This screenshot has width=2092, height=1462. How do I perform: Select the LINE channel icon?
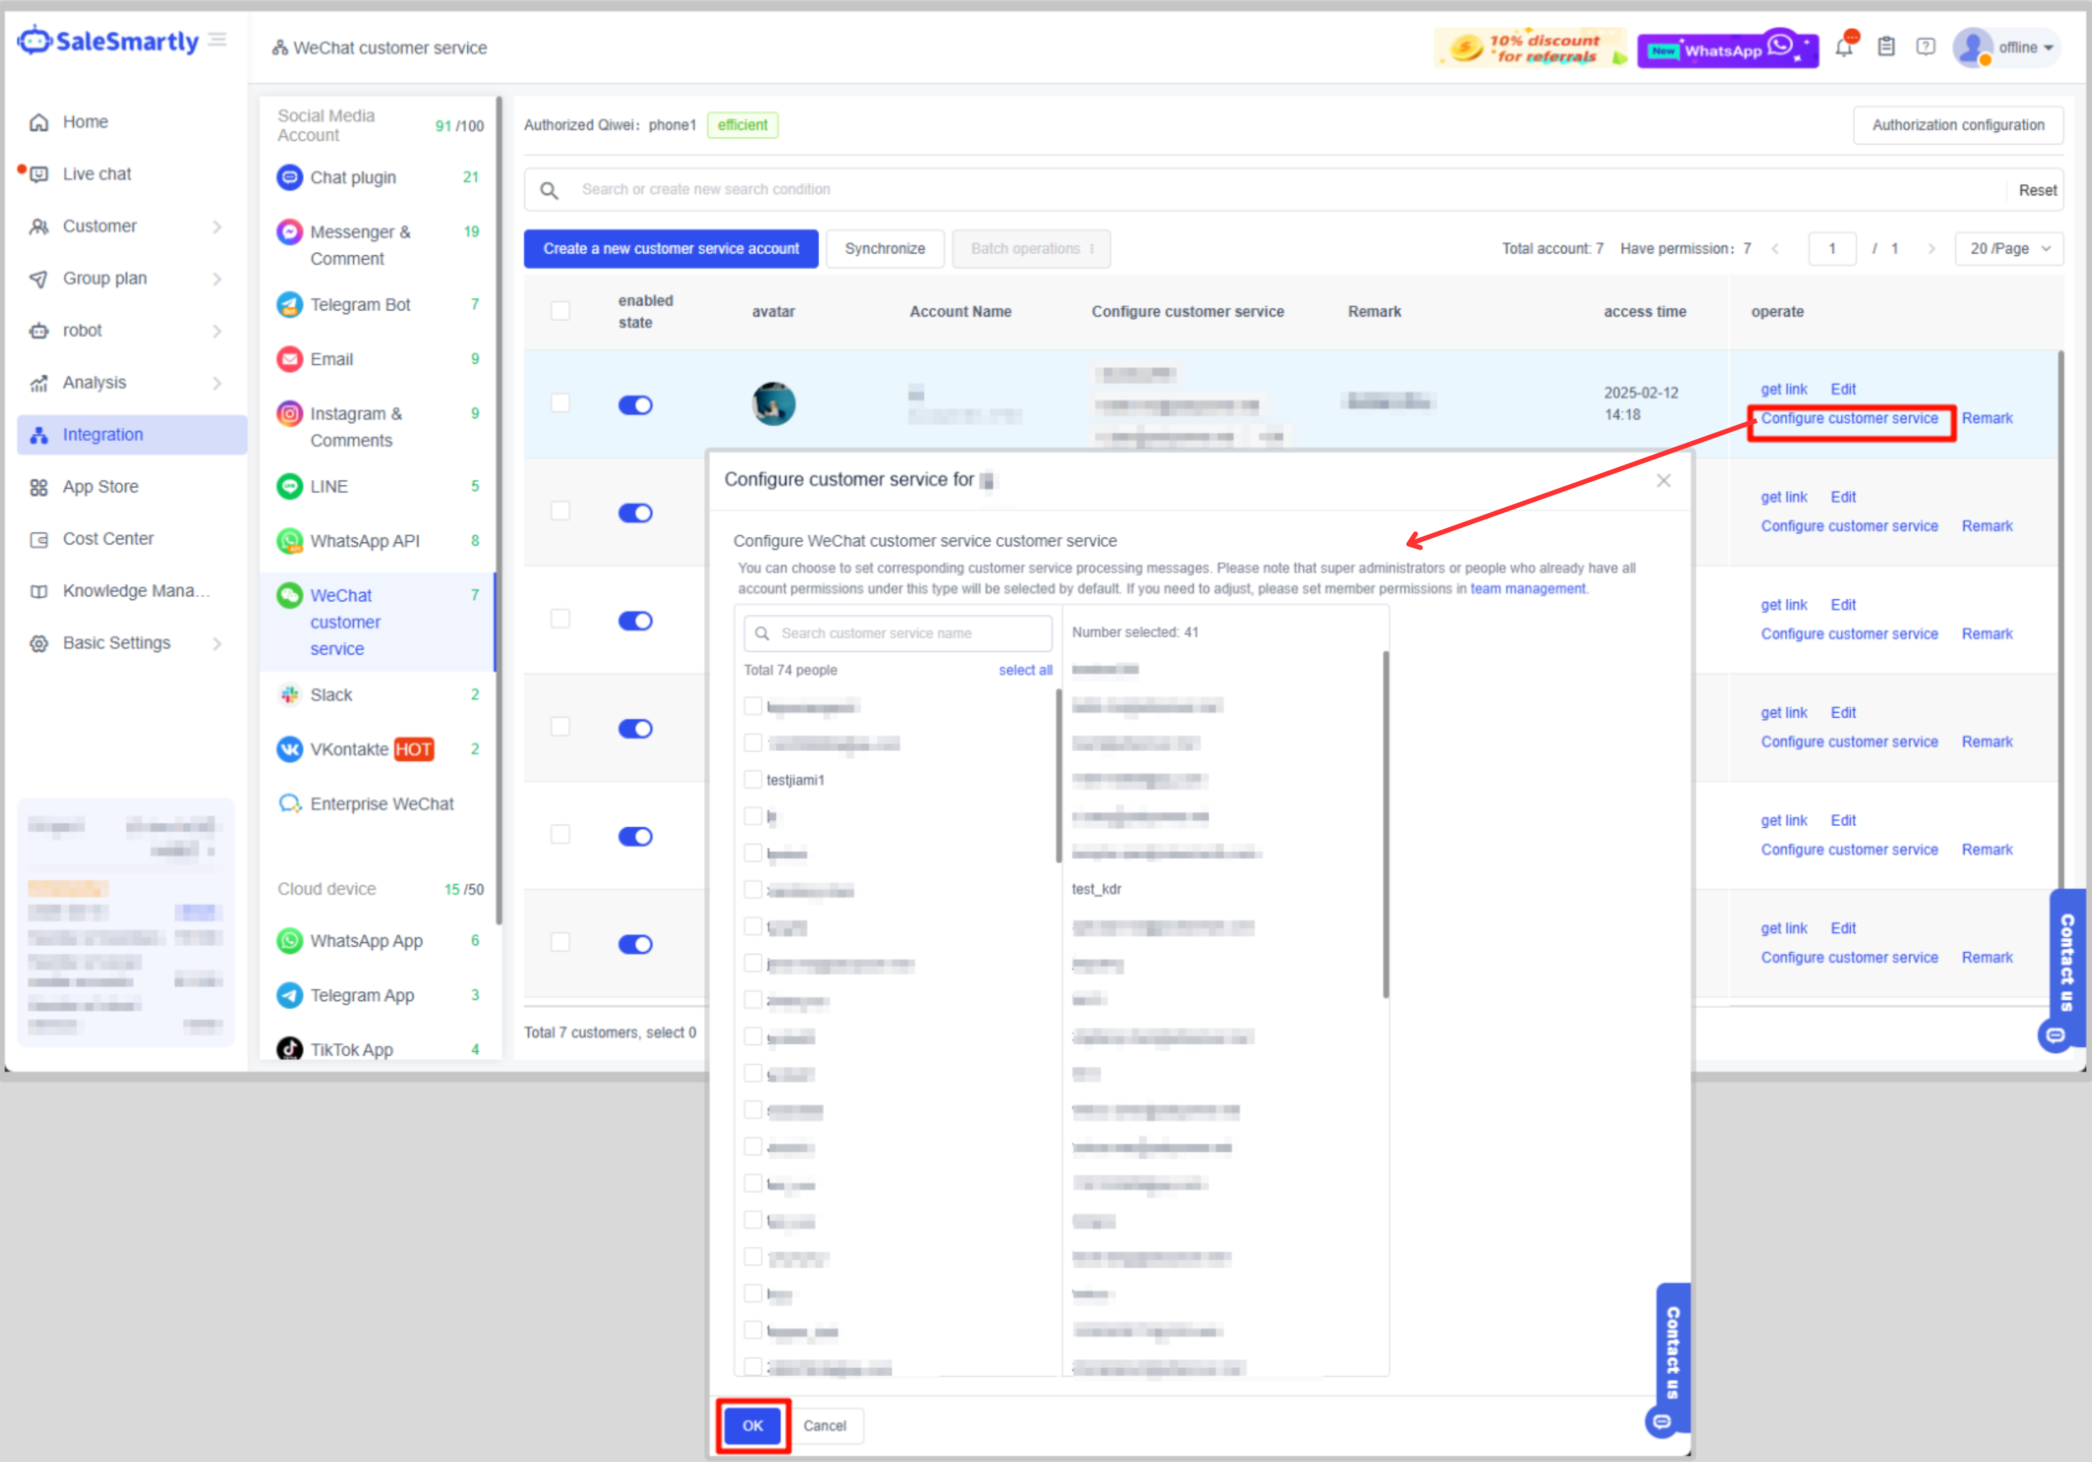290,487
